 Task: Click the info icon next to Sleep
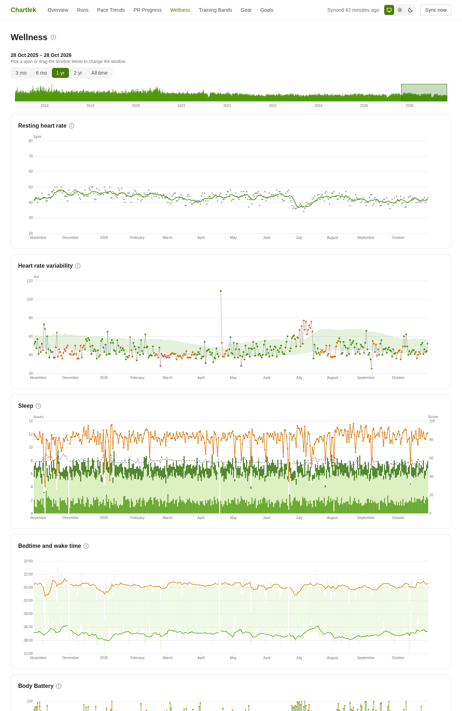click(38, 406)
